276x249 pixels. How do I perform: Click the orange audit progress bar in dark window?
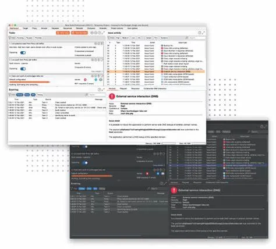pos(91,176)
